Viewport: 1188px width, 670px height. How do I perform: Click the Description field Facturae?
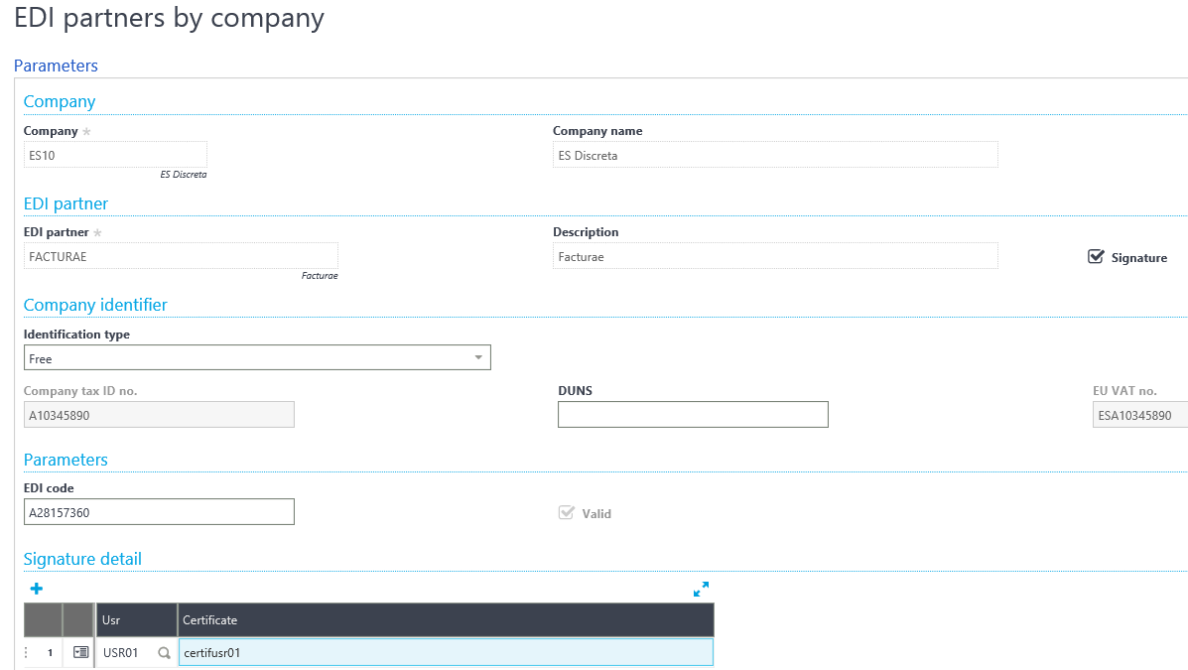(x=774, y=256)
